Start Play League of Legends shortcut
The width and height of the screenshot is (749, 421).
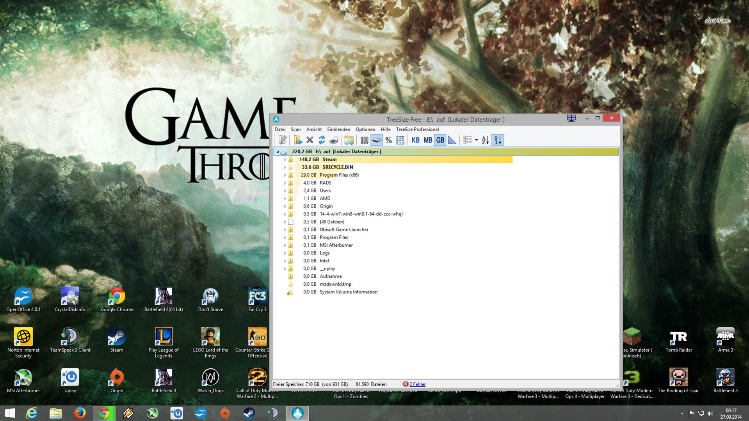click(x=164, y=343)
